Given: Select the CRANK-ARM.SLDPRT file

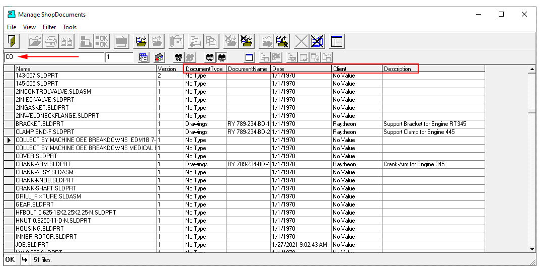Looking at the screenshot, I should pos(43,164).
